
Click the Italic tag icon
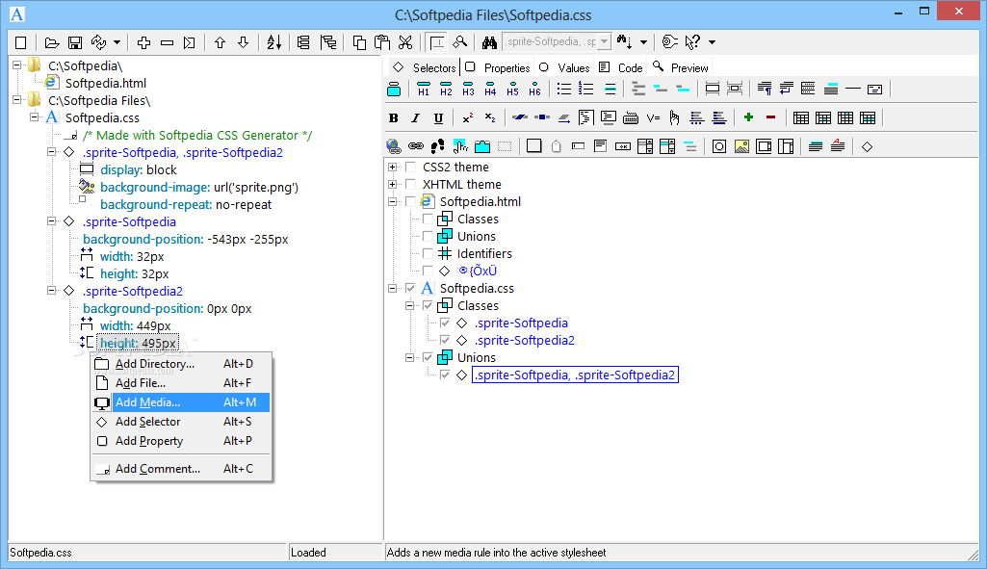click(415, 117)
